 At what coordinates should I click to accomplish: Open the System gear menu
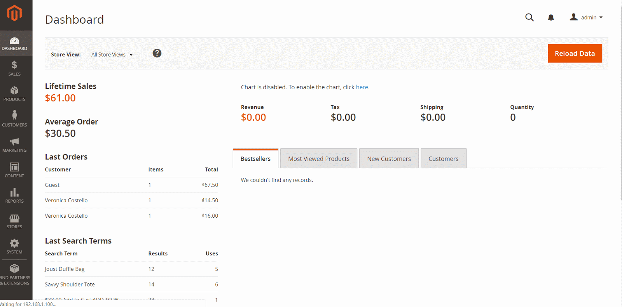point(14,246)
